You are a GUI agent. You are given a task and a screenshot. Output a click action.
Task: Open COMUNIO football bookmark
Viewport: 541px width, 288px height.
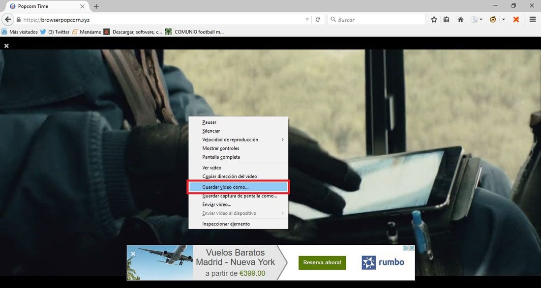point(195,32)
